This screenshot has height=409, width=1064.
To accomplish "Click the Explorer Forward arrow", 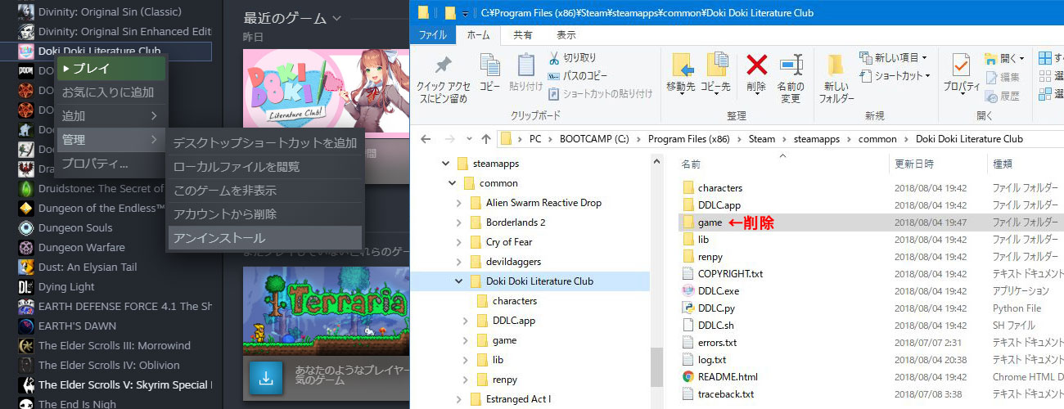I will (x=449, y=139).
